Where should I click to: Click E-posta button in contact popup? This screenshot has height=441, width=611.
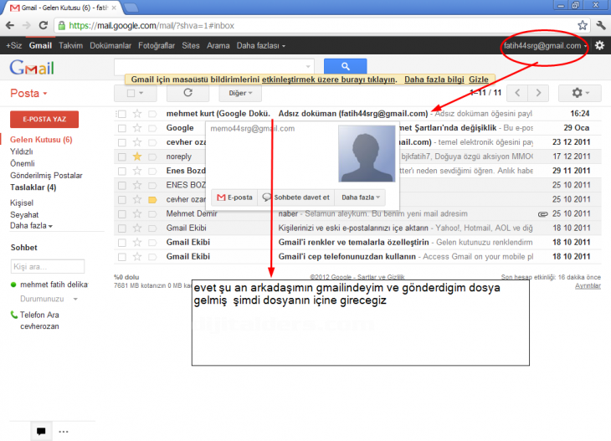pyautogui.click(x=234, y=197)
